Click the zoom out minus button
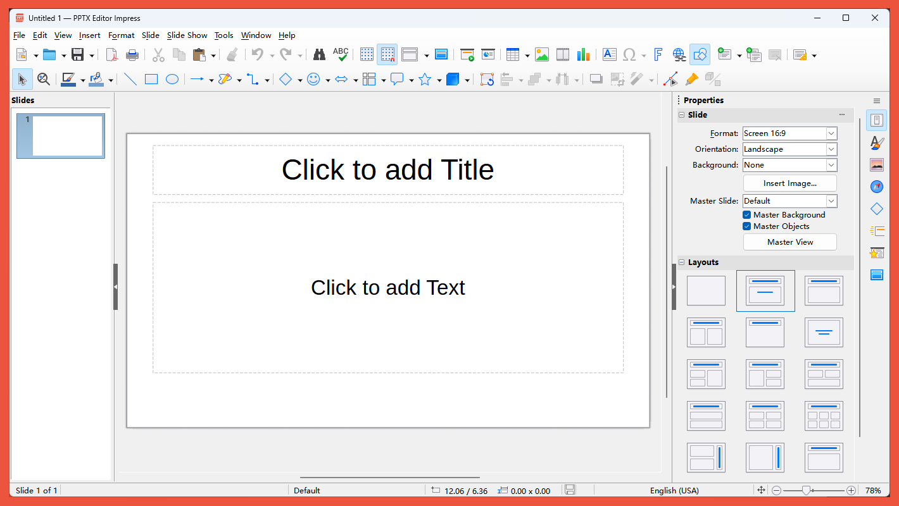The height and width of the screenshot is (506, 899). [x=777, y=490]
